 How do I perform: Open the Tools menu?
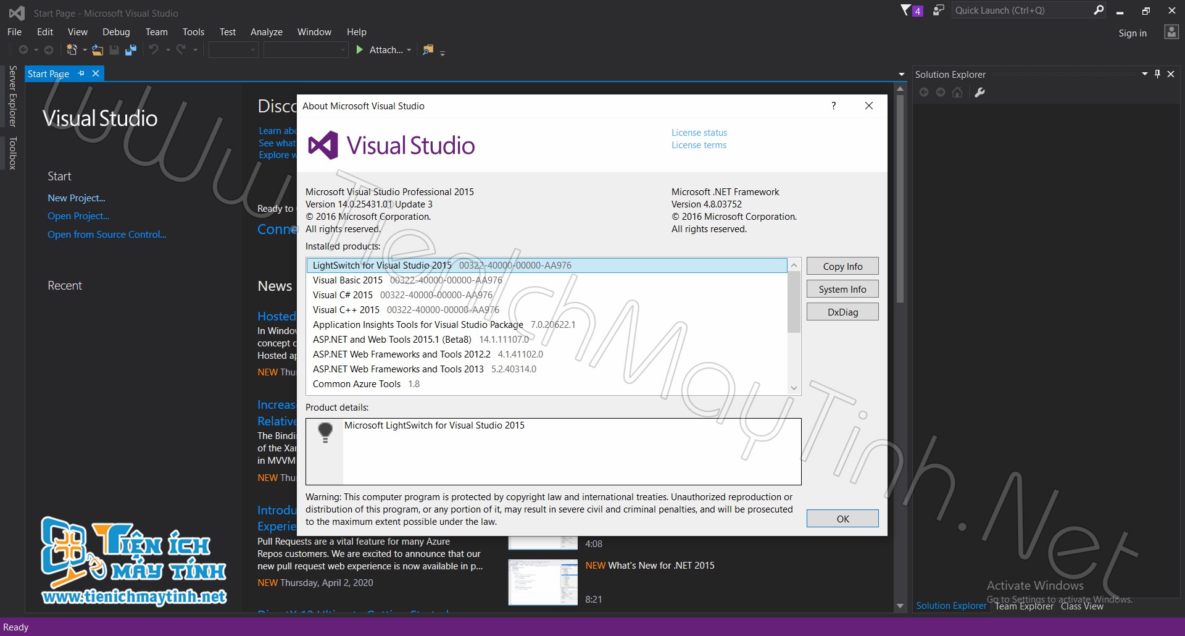click(x=193, y=32)
